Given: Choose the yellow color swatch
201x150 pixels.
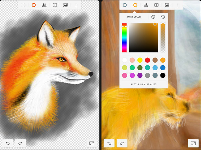Looking at the screenshot, I should (x=140, y=60).
